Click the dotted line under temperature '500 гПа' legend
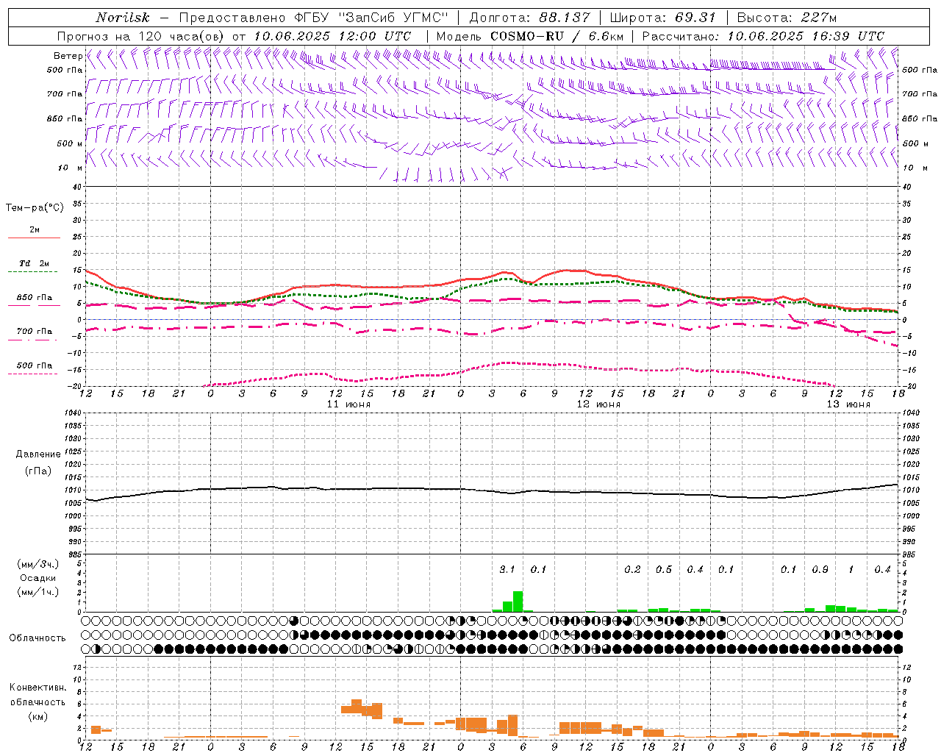The height and width of the screenshot is (753, 941). coord(33,374)
